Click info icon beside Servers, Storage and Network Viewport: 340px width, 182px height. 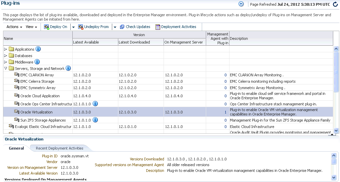68,68
